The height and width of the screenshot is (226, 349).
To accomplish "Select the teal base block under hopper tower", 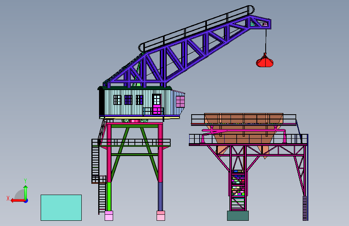I will [238, 216].
